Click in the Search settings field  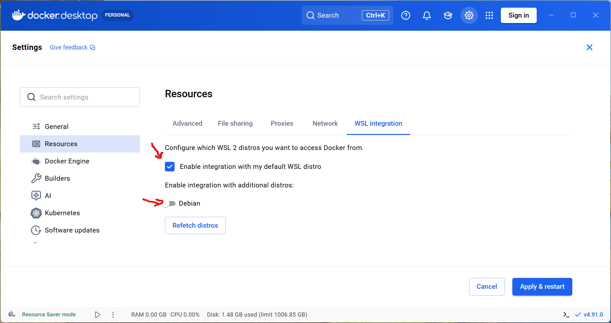pos(80,97)
